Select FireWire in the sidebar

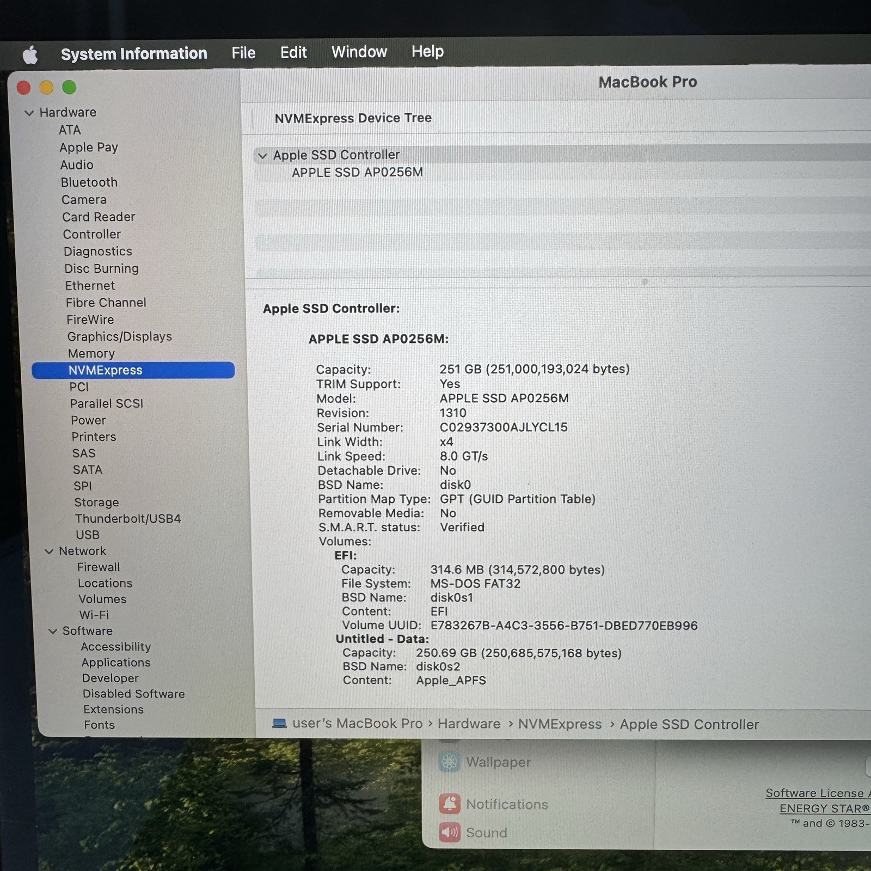90,320
